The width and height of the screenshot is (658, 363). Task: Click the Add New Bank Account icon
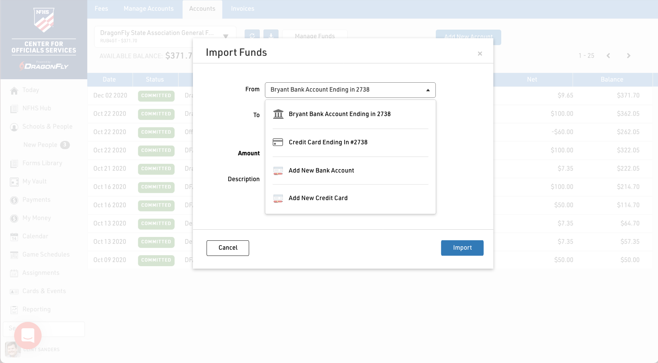pyautogui.click(x=278, y=170)
